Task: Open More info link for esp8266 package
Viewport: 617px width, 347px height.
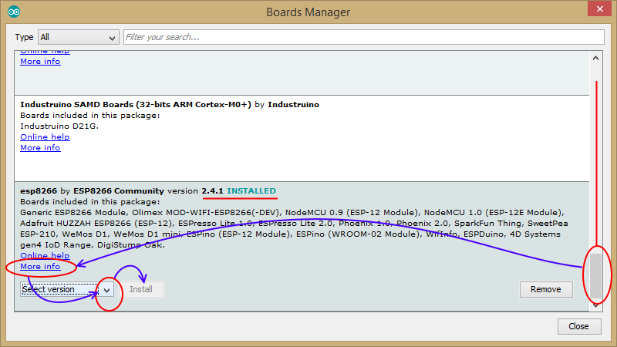Action: (40, 267)
